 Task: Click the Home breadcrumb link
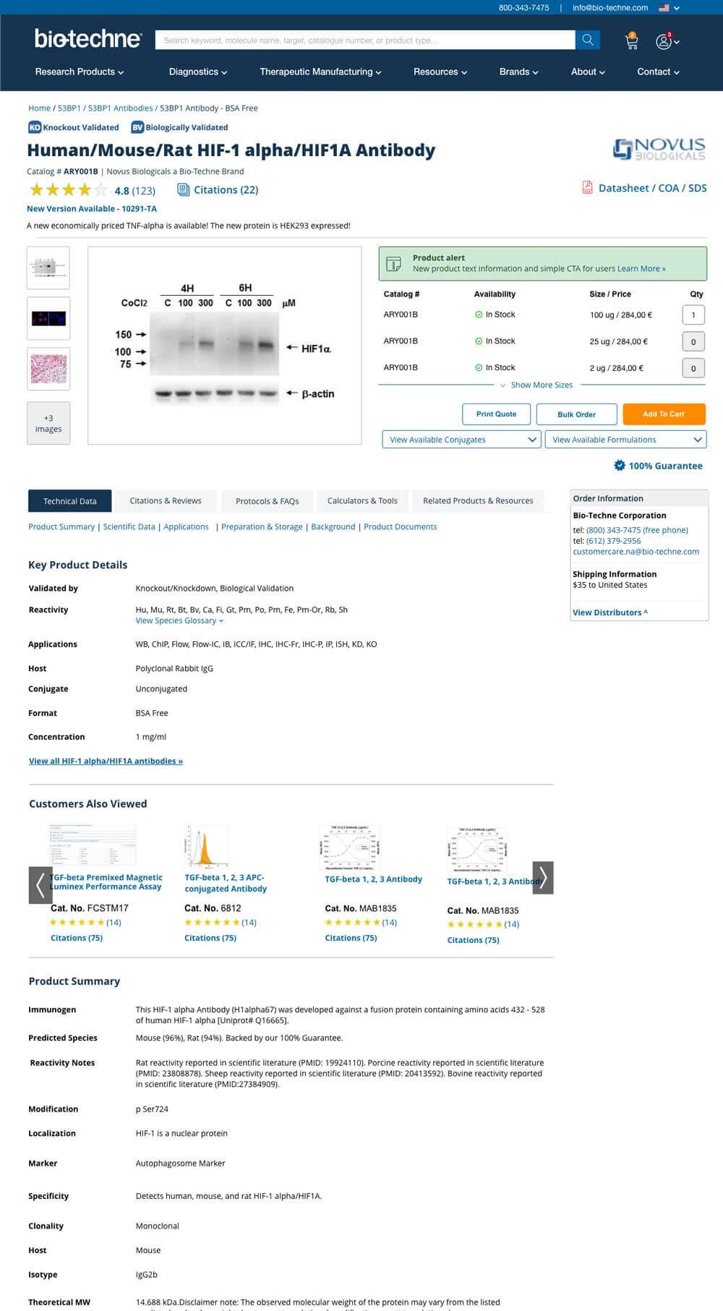[39, 108]
